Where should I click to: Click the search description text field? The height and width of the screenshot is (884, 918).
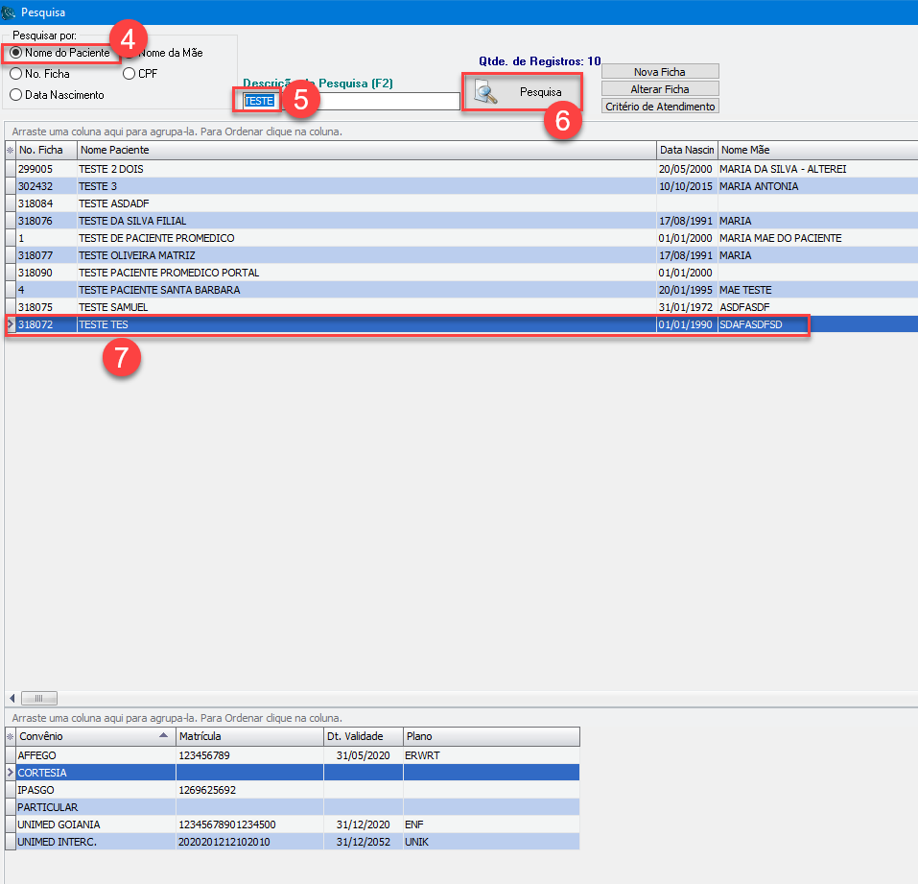coord(369,101)
